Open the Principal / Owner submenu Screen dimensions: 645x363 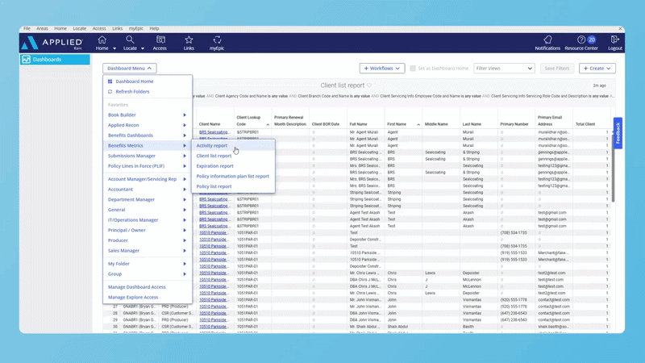click(x=148, y=231)
